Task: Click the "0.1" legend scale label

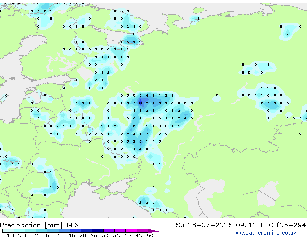Action: coord(6,235)
